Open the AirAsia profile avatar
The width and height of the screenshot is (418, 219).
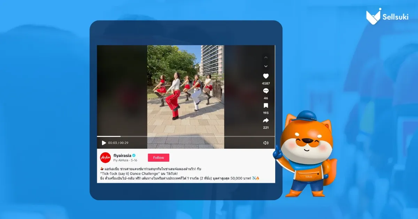(x=106, y=157)
